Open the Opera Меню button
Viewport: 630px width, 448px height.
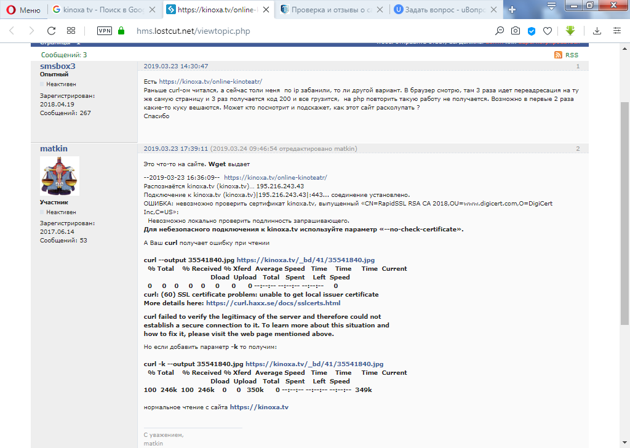click(x=23, y=10)
